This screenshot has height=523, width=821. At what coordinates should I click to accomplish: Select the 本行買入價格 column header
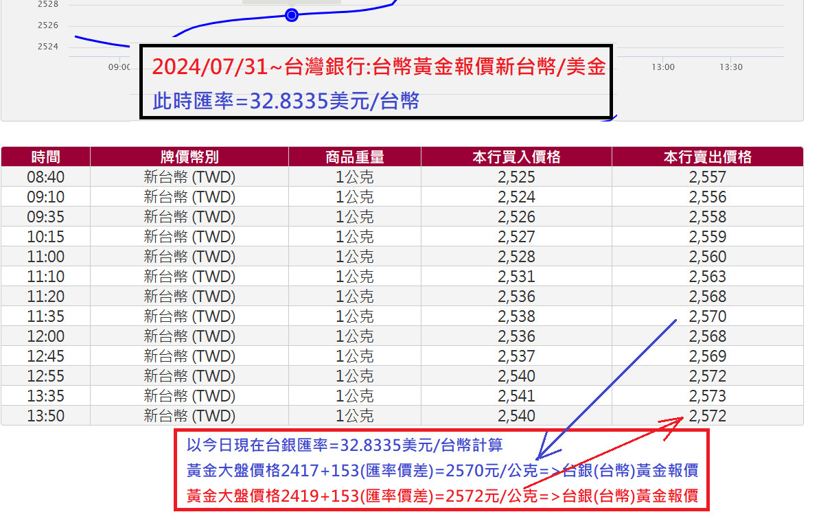pyautogui.click(x=516, y=157)
